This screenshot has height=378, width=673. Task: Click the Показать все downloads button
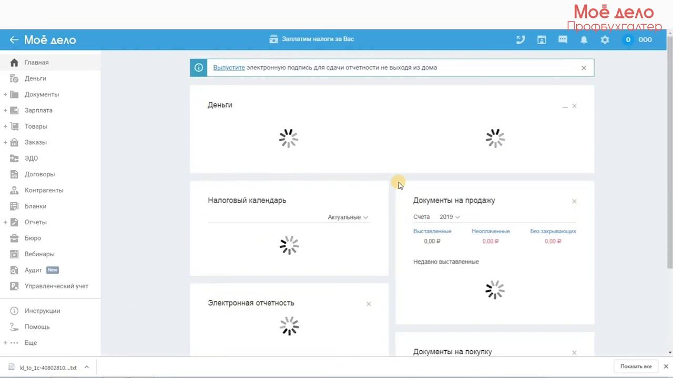click(x=636, y=366)
